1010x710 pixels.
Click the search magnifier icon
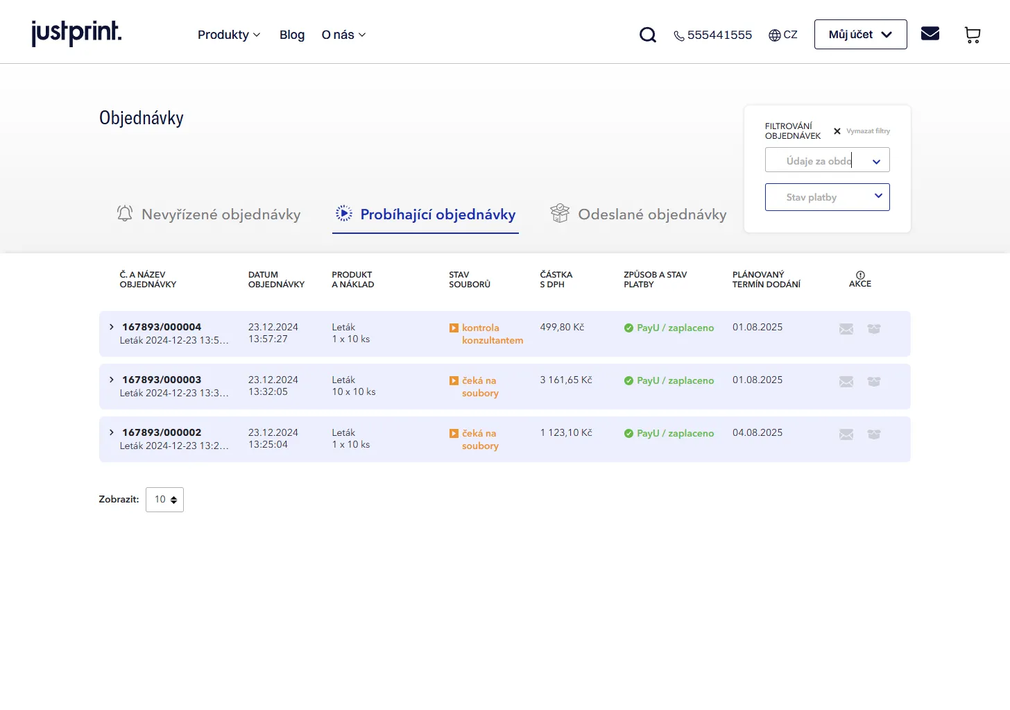point(648,35)
